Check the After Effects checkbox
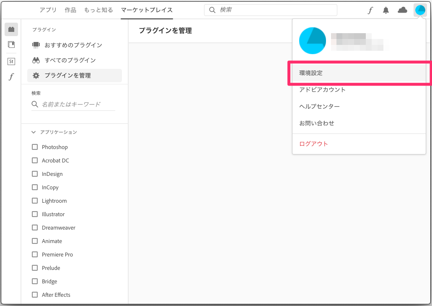This screenshot has height=306, width=432. (35, 295)
